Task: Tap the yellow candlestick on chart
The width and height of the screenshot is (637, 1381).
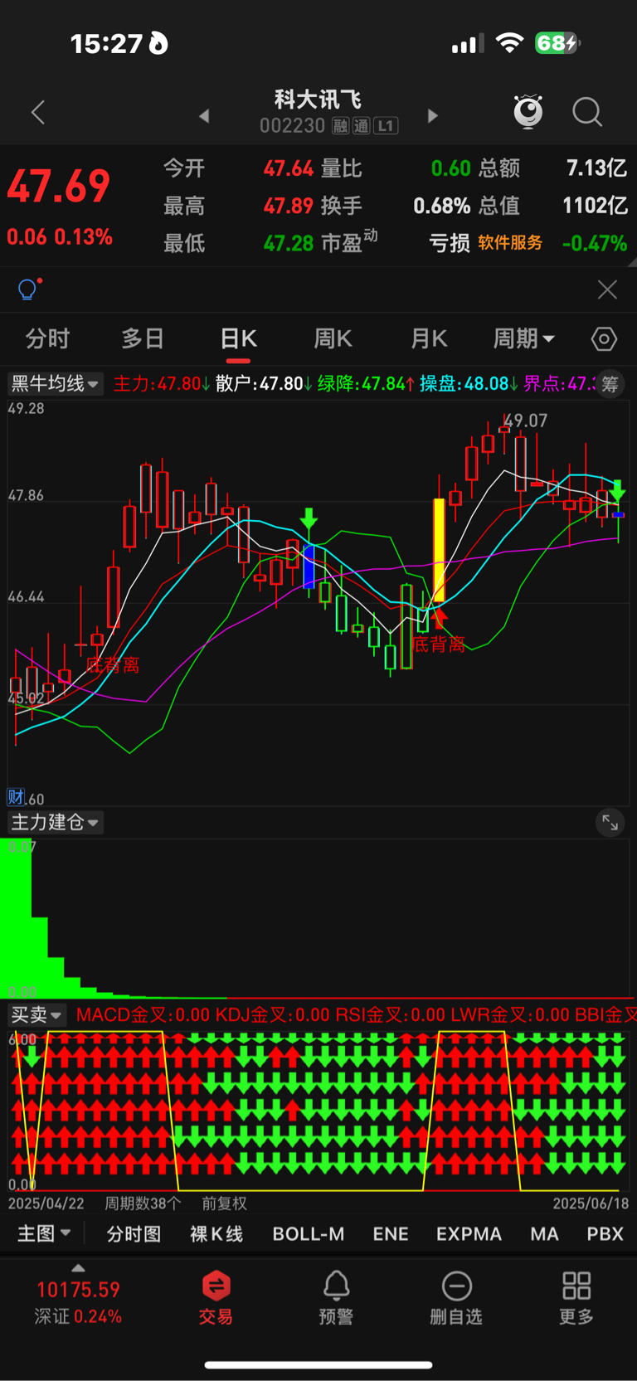Action: tap(439, 550)
